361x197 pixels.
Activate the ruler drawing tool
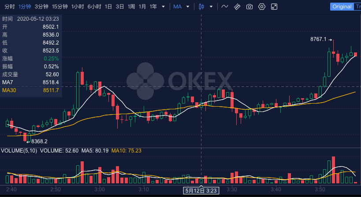click(x=237, y=7)
